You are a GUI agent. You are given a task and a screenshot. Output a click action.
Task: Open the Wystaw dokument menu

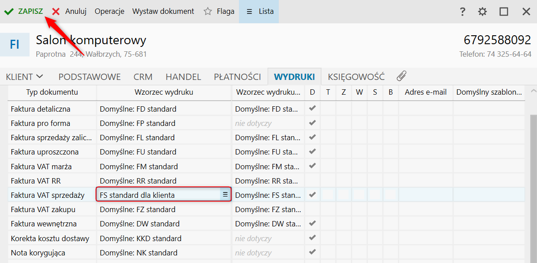tap(163, 12)
